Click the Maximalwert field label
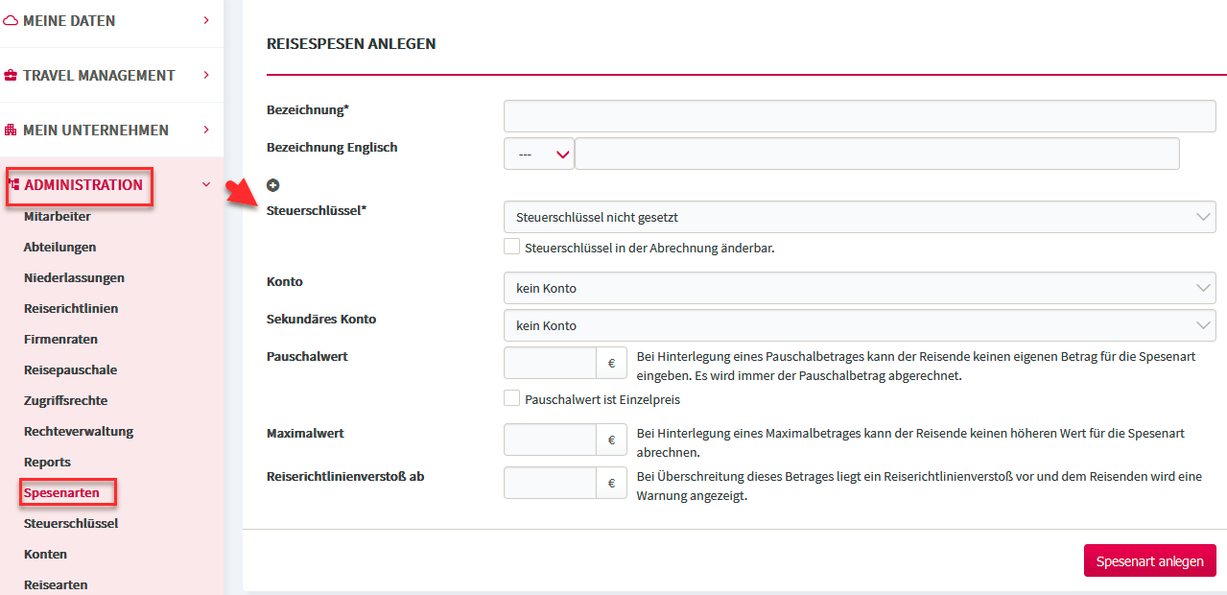 [305, 433]
